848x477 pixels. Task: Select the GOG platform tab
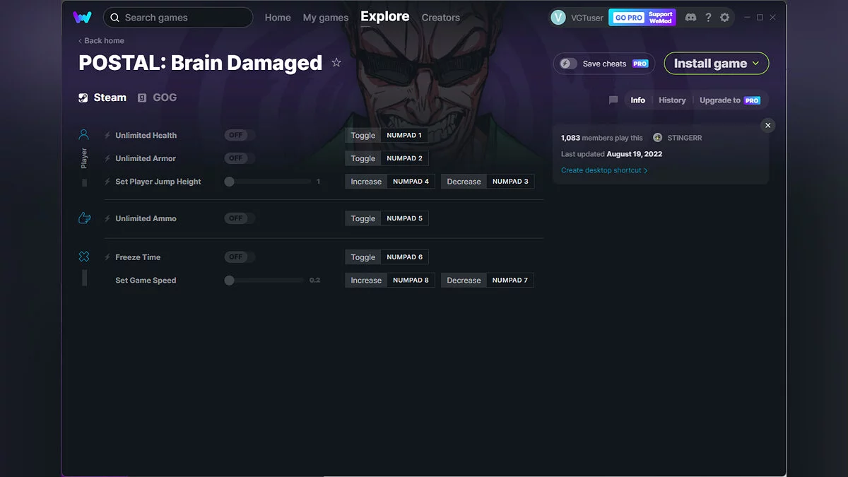click(157, 97)
